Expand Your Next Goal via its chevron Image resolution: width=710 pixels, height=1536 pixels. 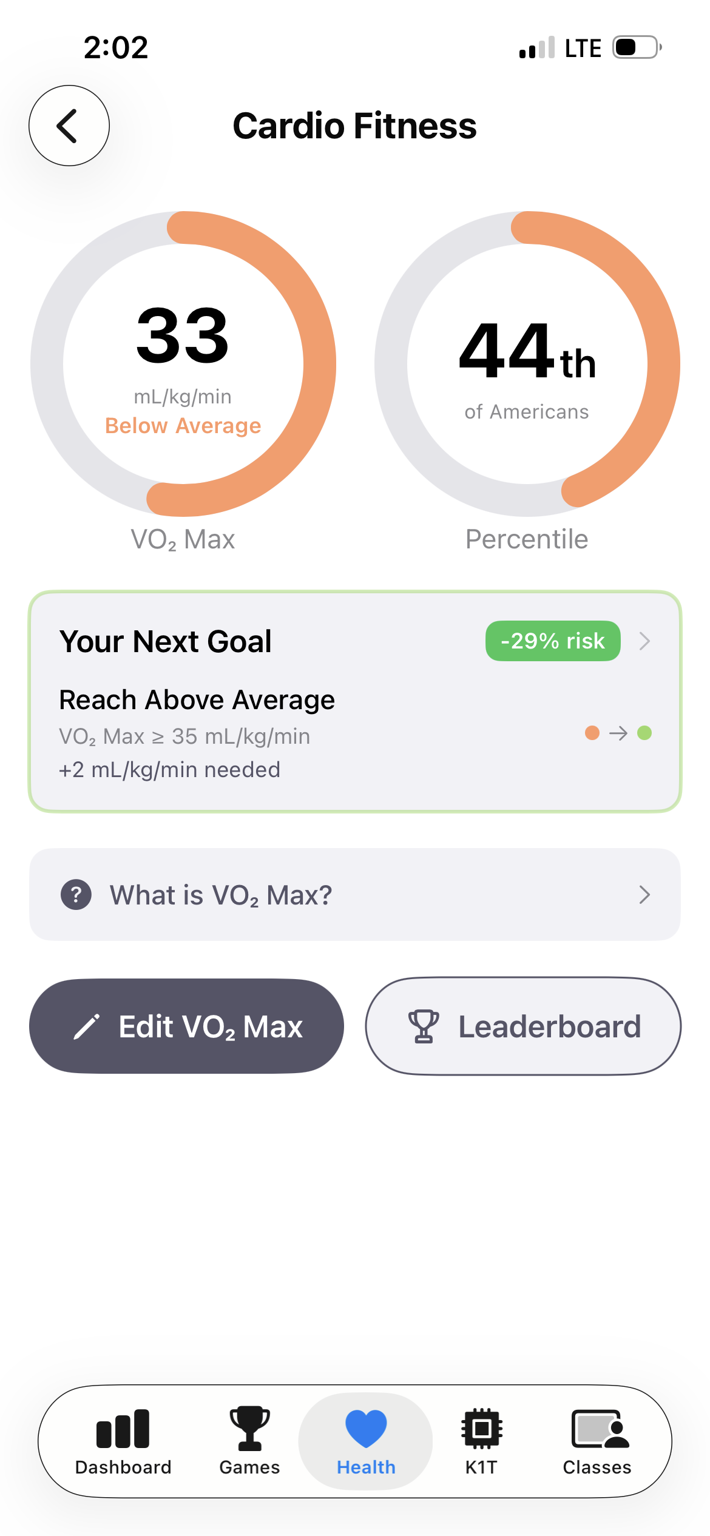(x=645, y=641)
